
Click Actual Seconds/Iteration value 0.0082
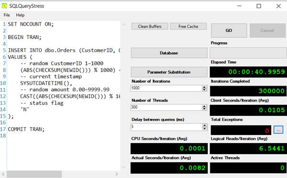(x=193, y=168)
